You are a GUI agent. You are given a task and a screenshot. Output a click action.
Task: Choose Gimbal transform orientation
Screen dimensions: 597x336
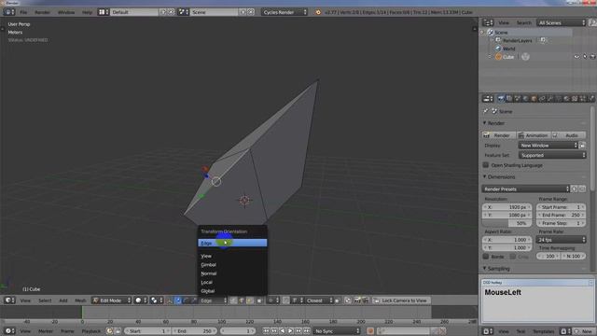(232, 265)
